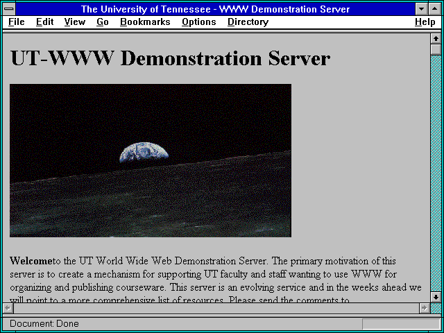Click the horizontal scrollbar track

[216, 308]
